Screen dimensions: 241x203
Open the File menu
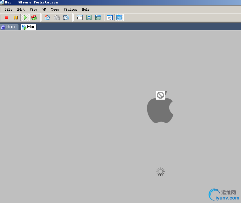(8, 9)
